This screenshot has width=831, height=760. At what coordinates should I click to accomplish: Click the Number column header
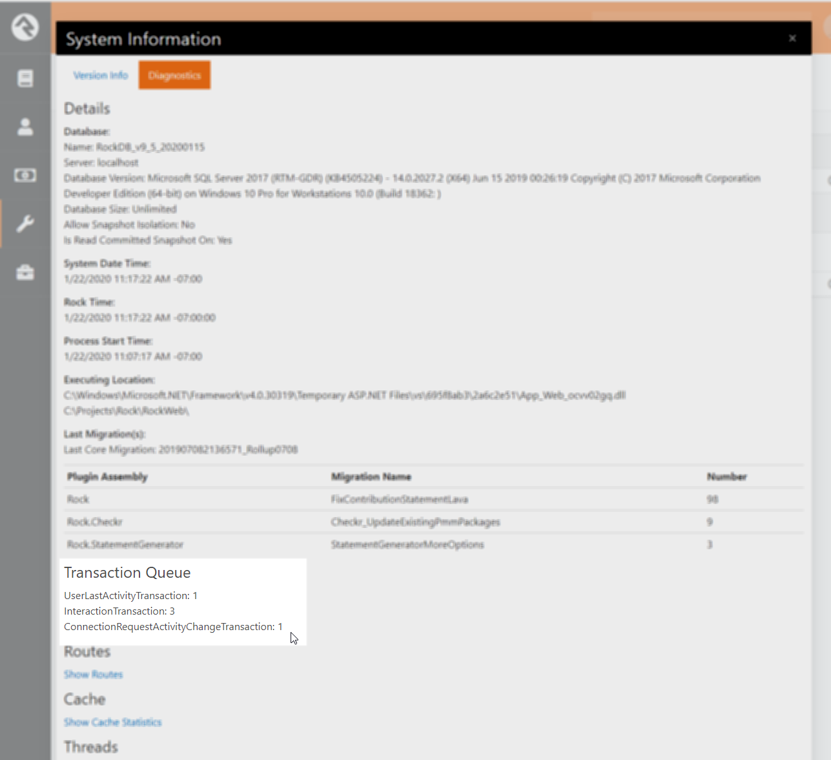(x=726, y=476)
